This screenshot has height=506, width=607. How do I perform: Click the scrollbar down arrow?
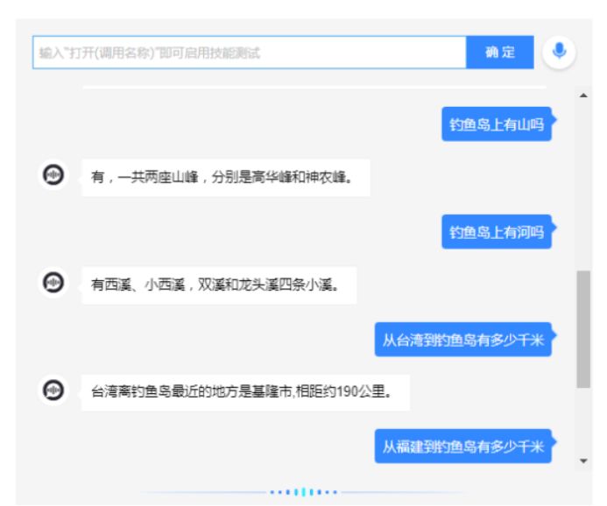tap(583, 460)
